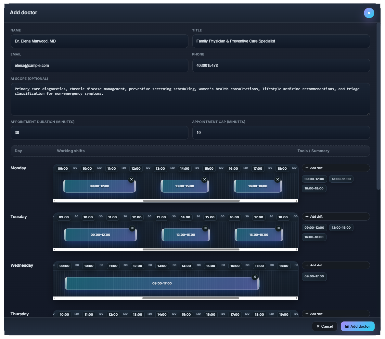Select Wednesday's 09:00–17:00 summary chip
Image resolution: width=385 pixels, height=339 pixels.
pos(314,276)
